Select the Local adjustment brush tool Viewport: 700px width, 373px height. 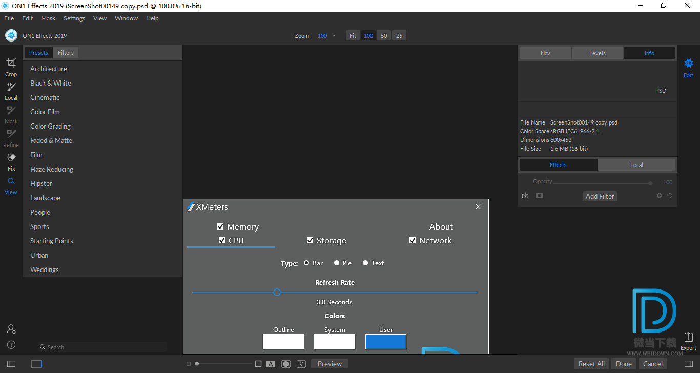click(x=11, y=91)
